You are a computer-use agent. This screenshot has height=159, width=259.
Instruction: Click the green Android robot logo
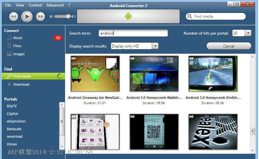pos(128,16)
